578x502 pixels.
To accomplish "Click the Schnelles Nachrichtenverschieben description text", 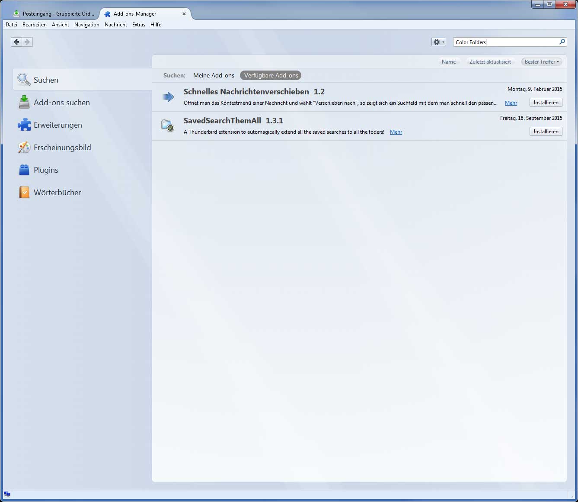I will (341, 103).
